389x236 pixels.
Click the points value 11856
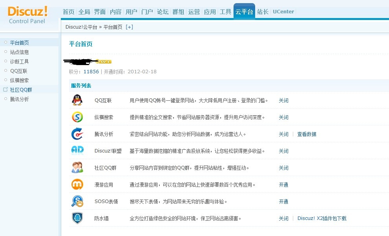(91, 72)
